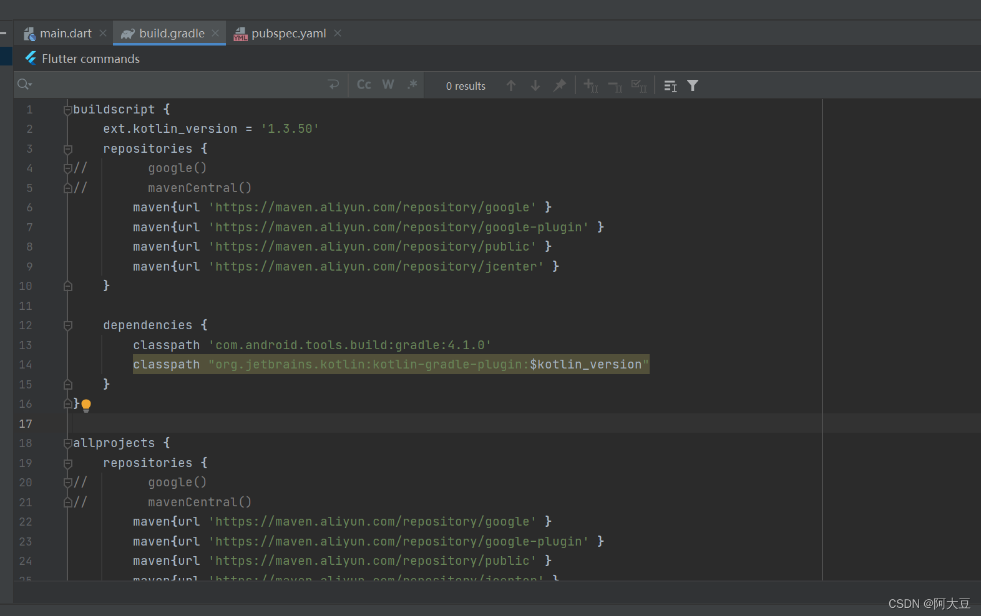981x616 pixels.
Task: Click the dependencies keyword on line 12
Action: 148,325
